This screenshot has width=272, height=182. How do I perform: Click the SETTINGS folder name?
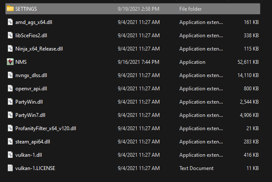(26, 9)
